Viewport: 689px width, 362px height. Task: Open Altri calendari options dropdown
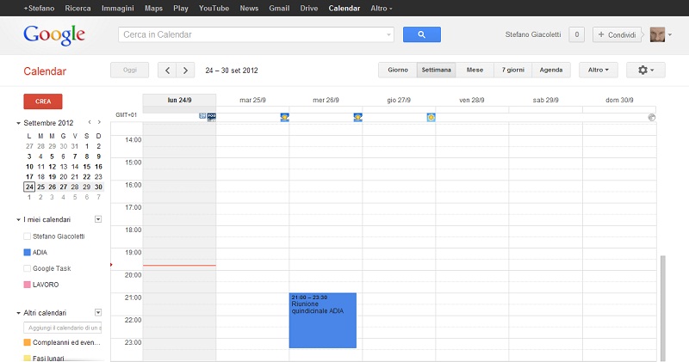click(x=98, y=312)
